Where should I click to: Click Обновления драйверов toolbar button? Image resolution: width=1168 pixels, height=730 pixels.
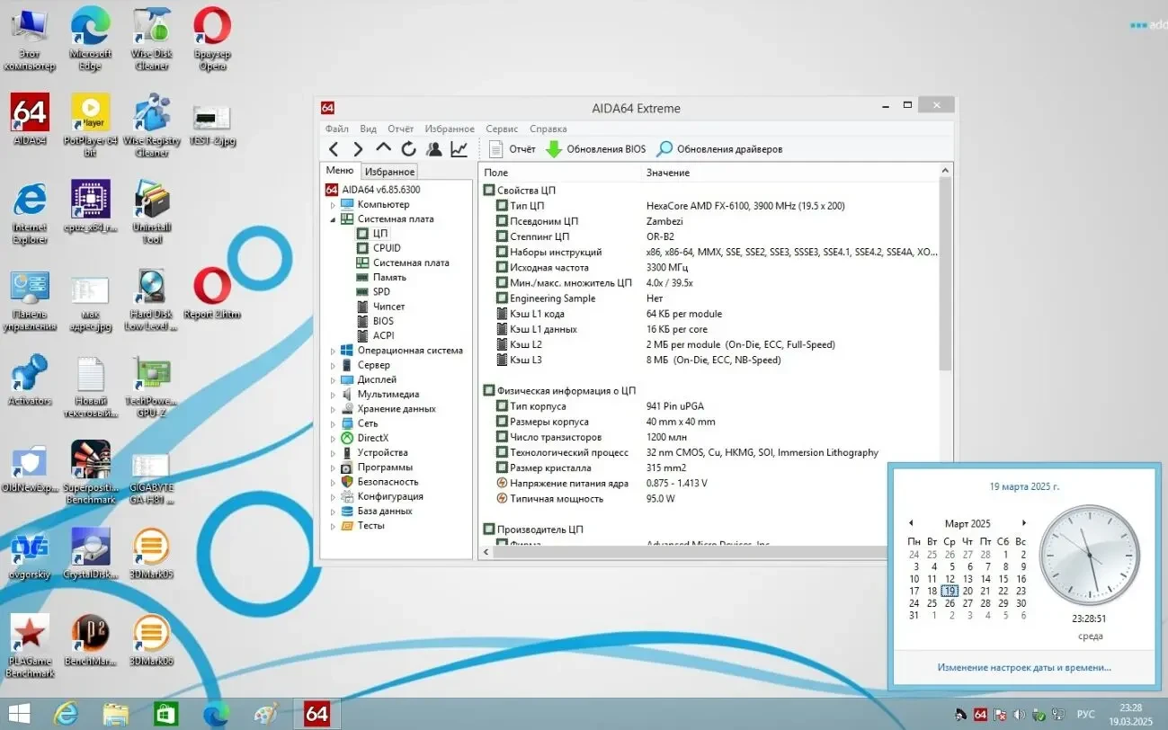click(719, 149)
